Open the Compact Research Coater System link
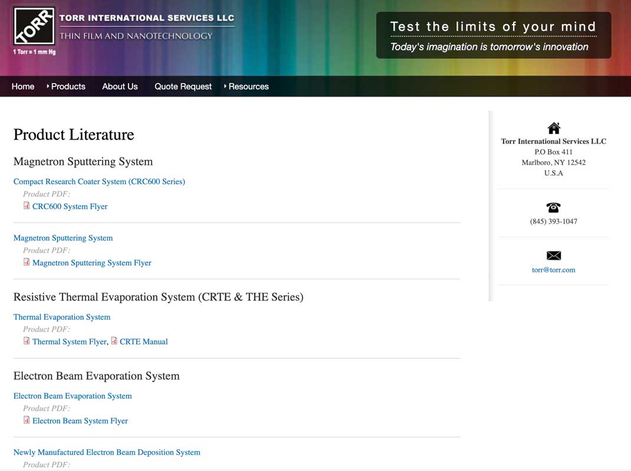Screen dimensions: 631x471 (x=99, y=181)
